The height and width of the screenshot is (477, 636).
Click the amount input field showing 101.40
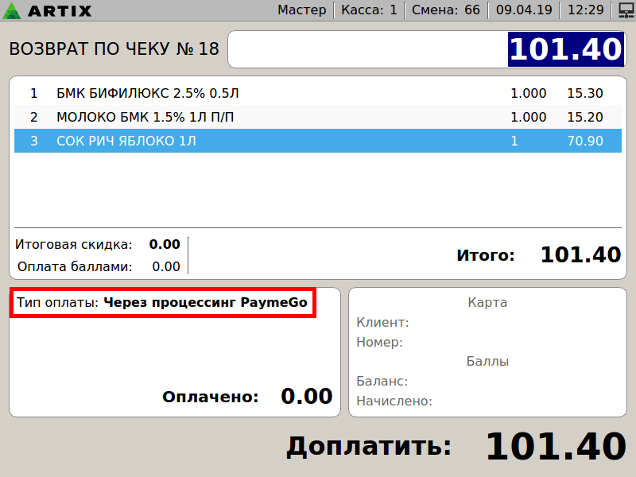click(426, 50)
